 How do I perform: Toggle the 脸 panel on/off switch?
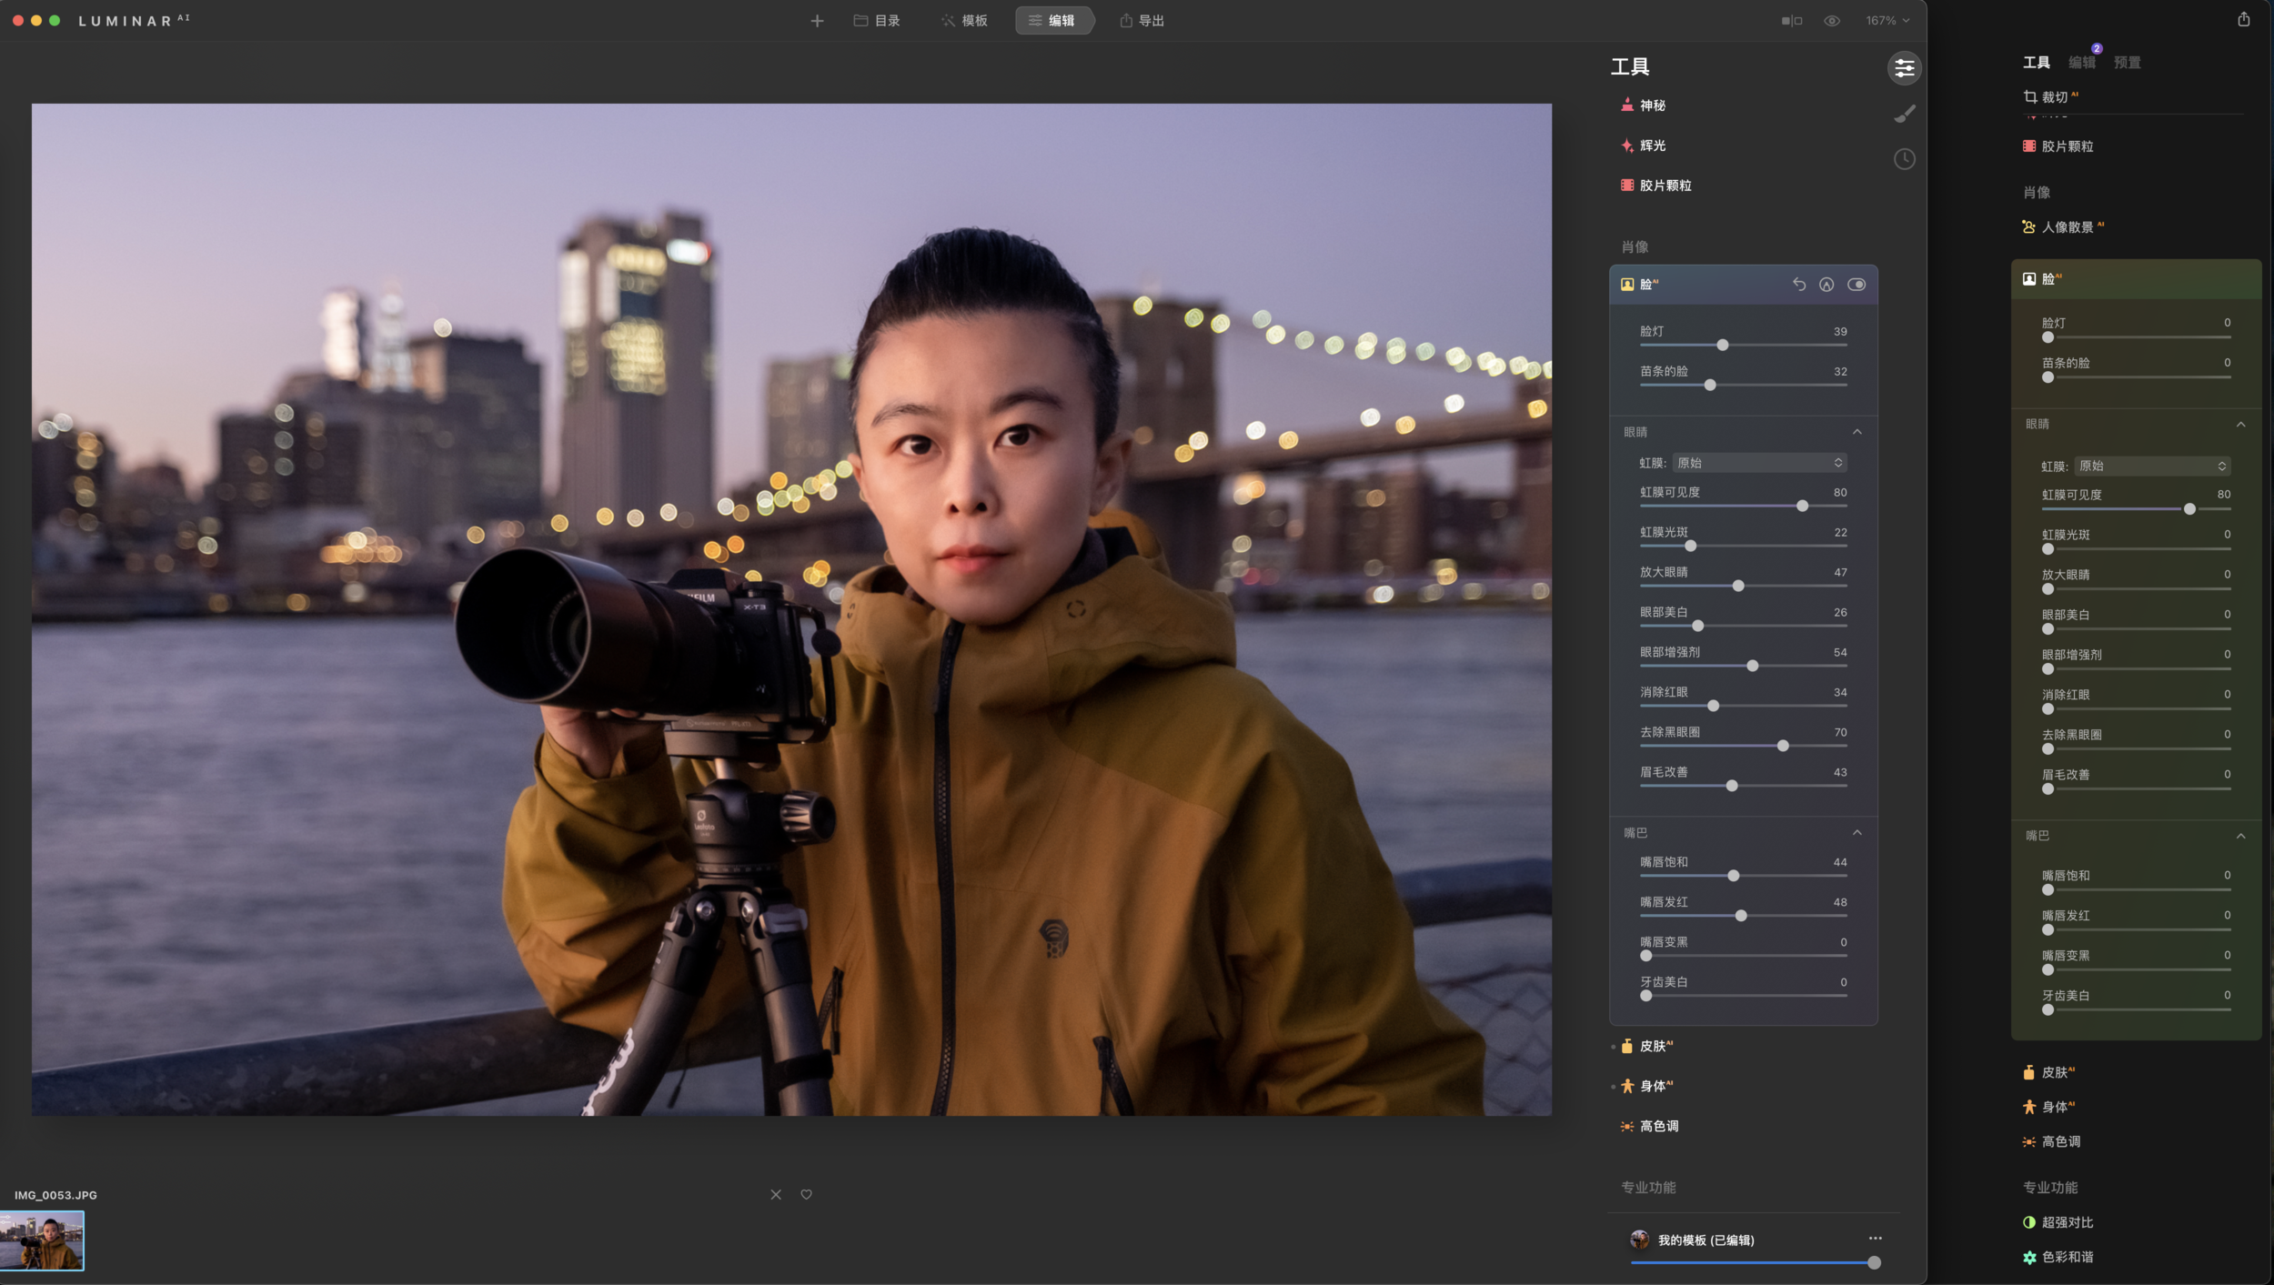click(x=1858, y=284)
